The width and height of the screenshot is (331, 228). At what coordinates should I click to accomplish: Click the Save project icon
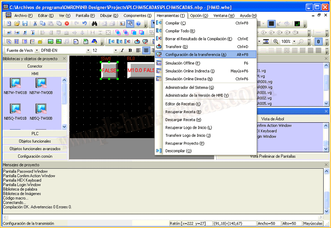coord(25,23)
